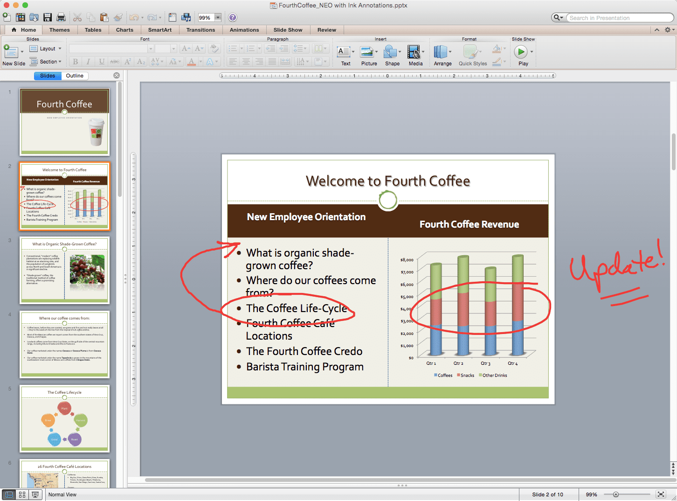Select slide 1 Fourth Coffee thumbnail
This screenshot has height=501, width=677.
64,122
